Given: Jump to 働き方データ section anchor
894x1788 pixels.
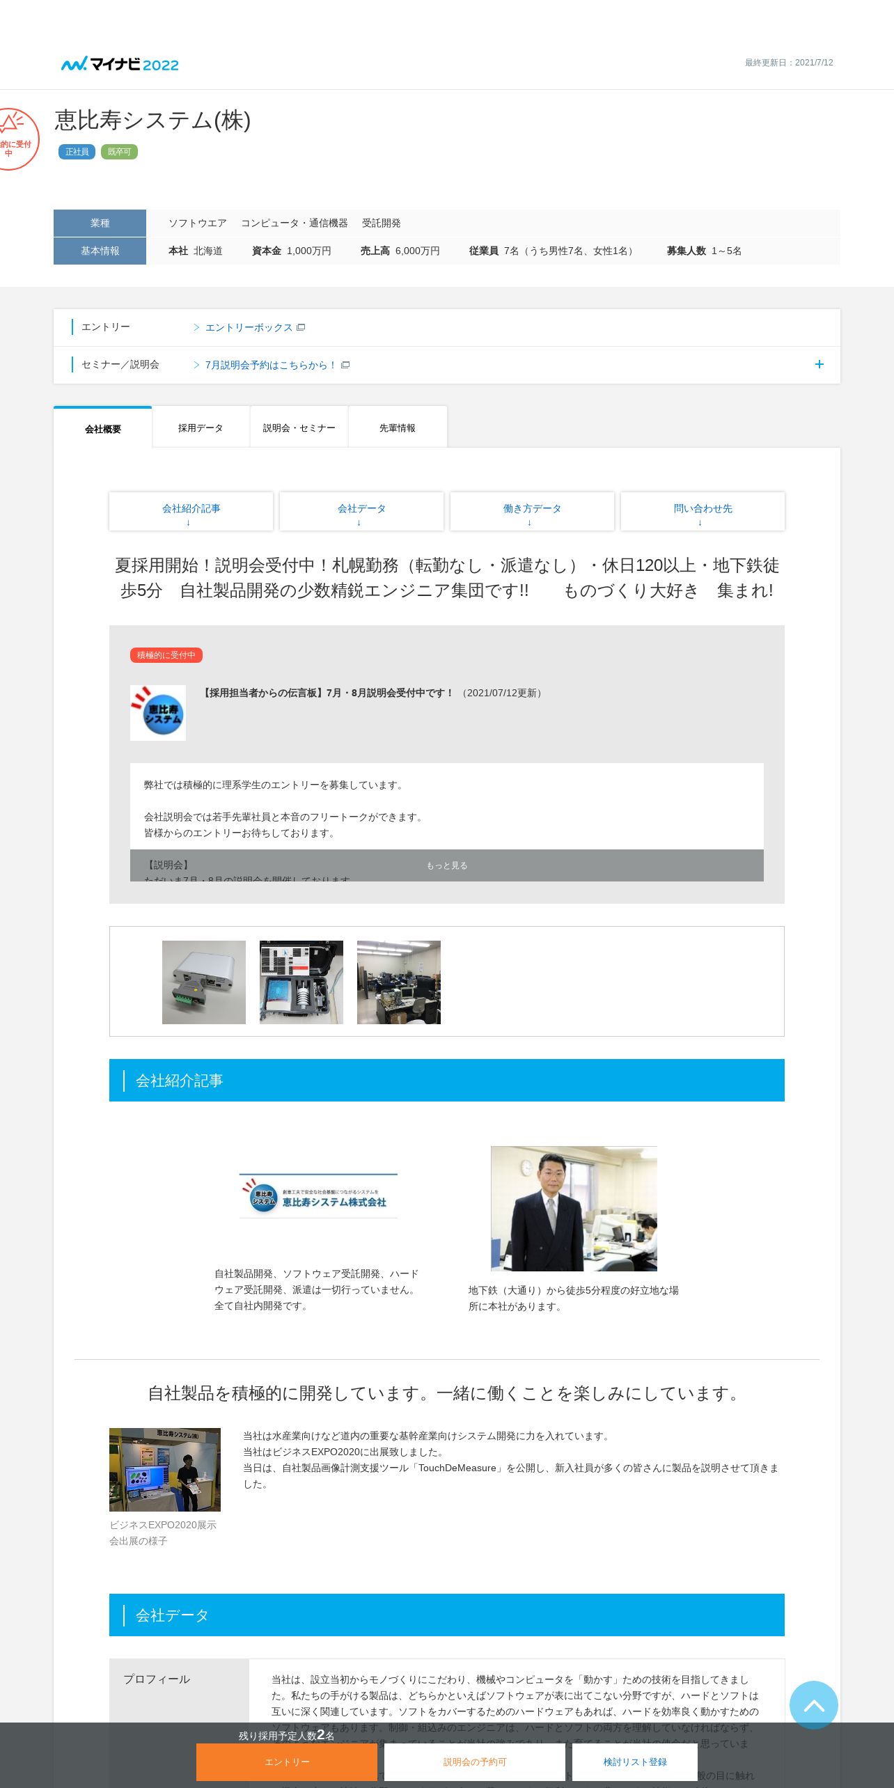Looking at the screenshot, I should tap(532, 512).
